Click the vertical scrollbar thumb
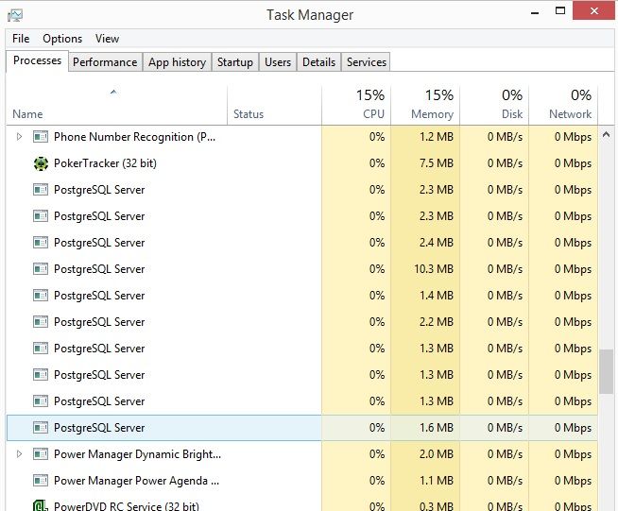The image size is (618, 511). click(x=608, y=371)
